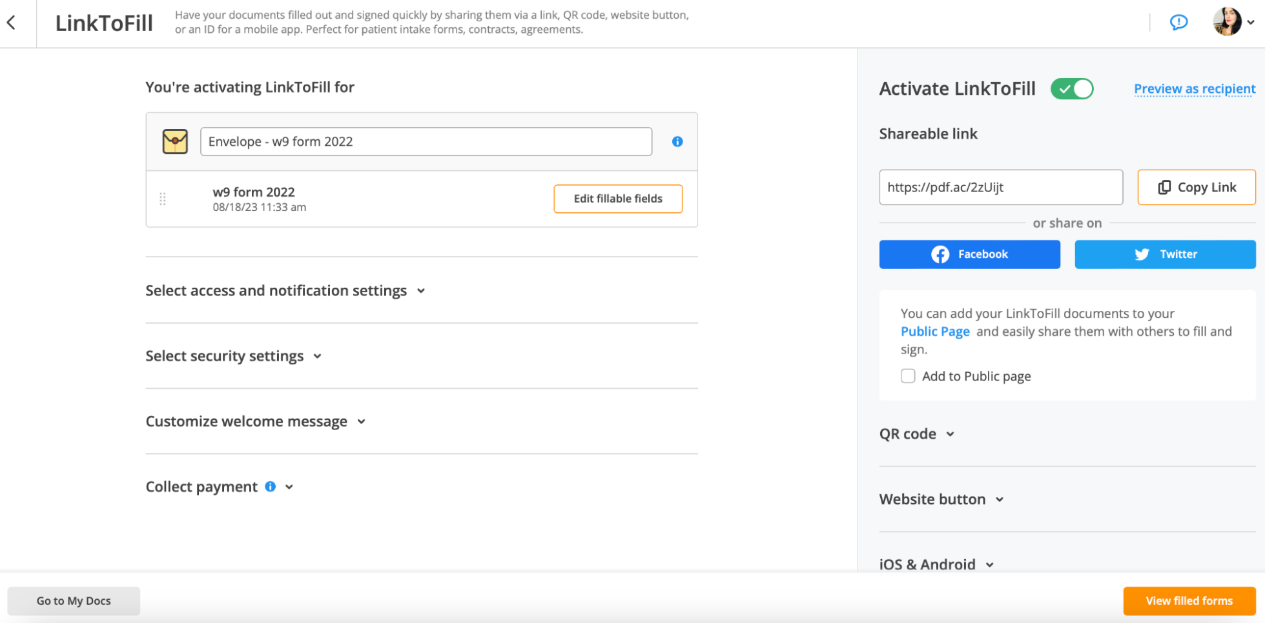
Task: Expand Select security settings section
Action: 234,356
